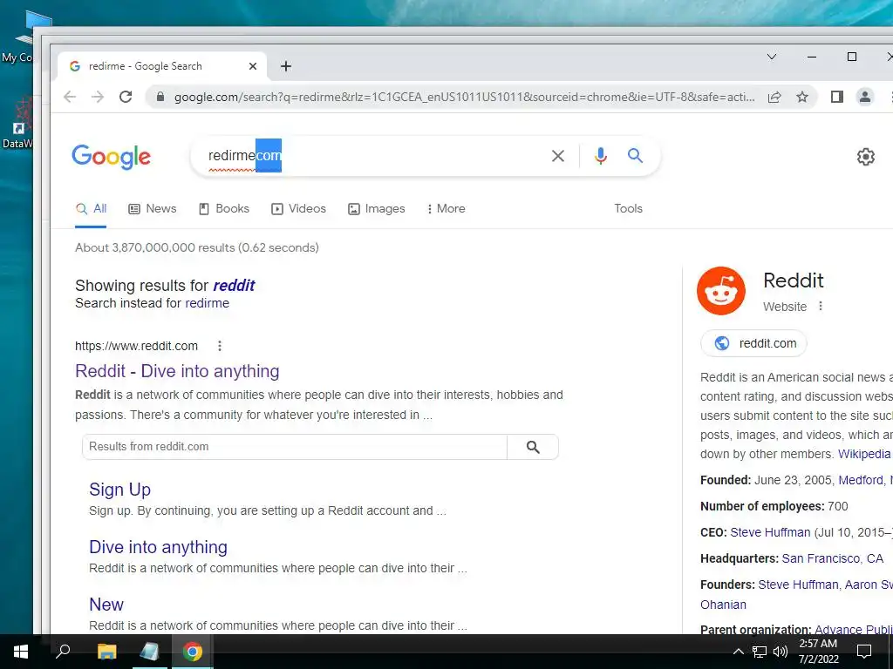
Task: Open a new tab with the plus icon
Action: point(286,66)
